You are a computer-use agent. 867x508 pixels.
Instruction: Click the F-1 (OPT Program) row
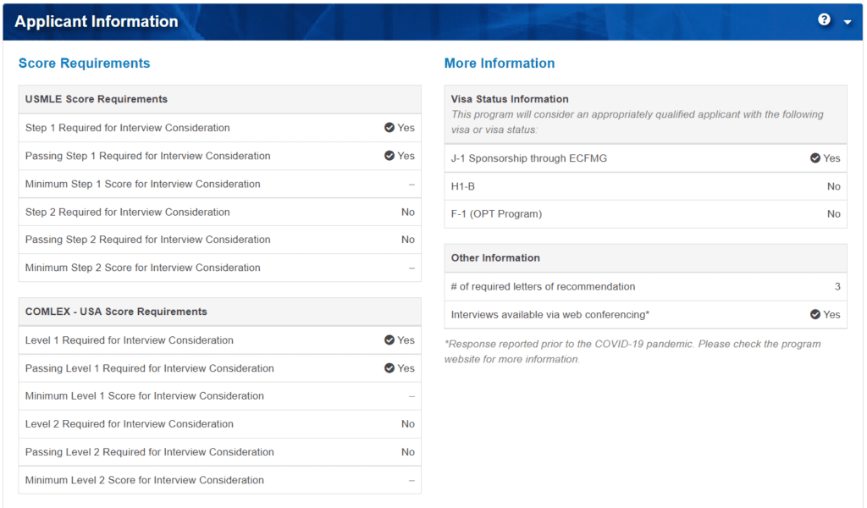coord(645,214)
